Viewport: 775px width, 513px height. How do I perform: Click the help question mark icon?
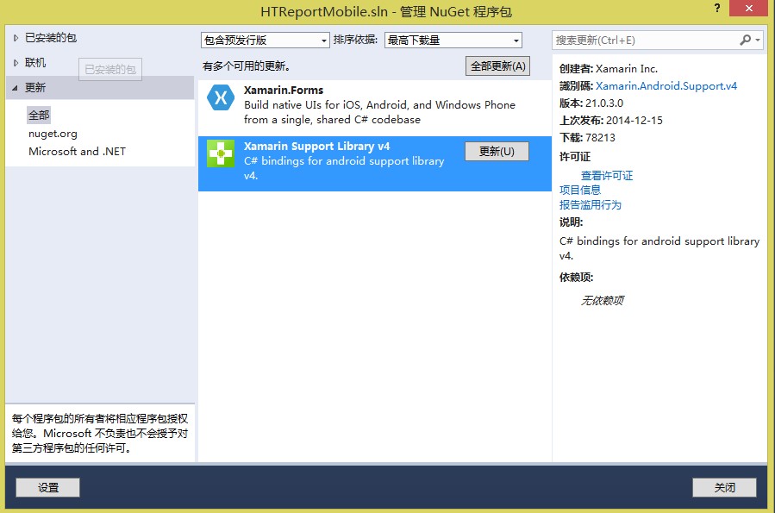pyautogui.click(x=716, y=8)
